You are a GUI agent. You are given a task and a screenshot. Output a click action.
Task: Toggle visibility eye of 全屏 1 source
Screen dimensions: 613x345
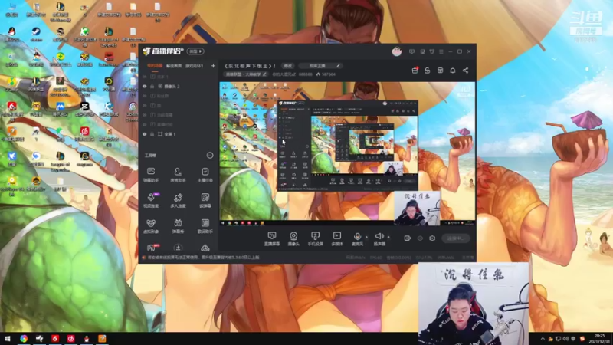pyautogui.click(x=145, y=134)
